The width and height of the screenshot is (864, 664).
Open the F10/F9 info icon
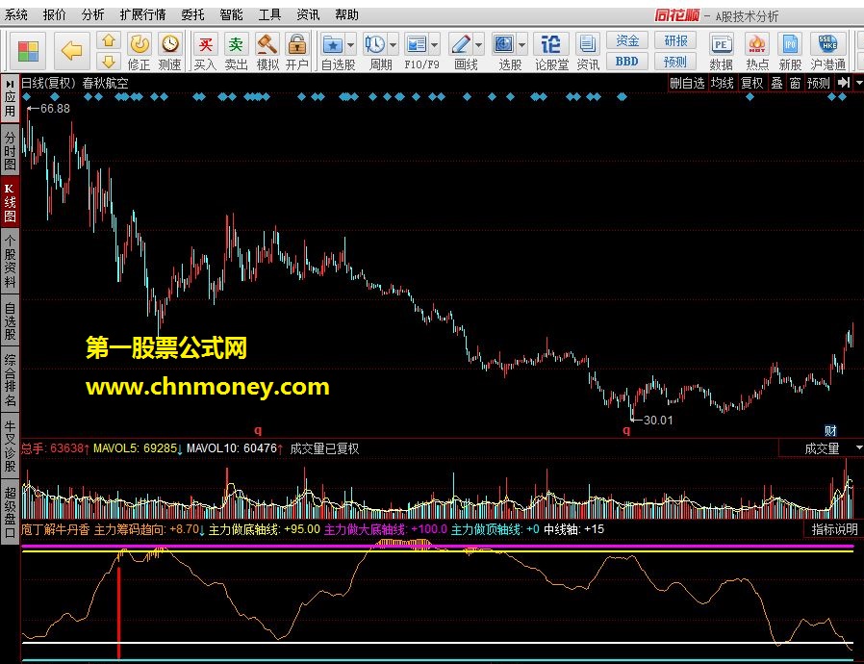click(417, 44)
